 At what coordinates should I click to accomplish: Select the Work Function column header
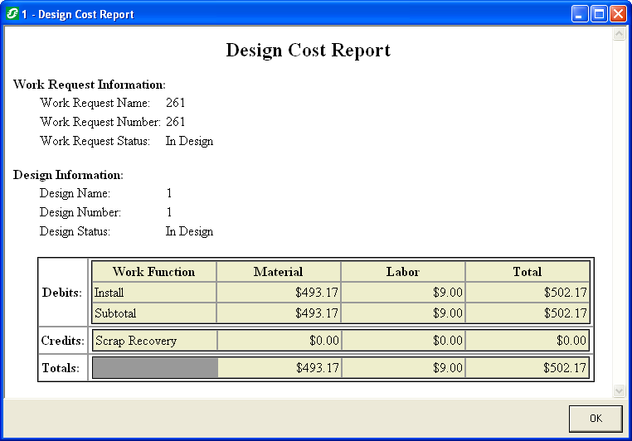153,272
